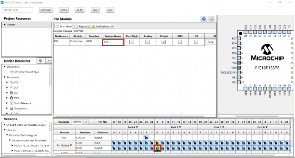Image resolution: width=295 pixels, height=158 pixels.
Task: Select the RC7 pin 1 on chip diagram
Action: point(239,39)
